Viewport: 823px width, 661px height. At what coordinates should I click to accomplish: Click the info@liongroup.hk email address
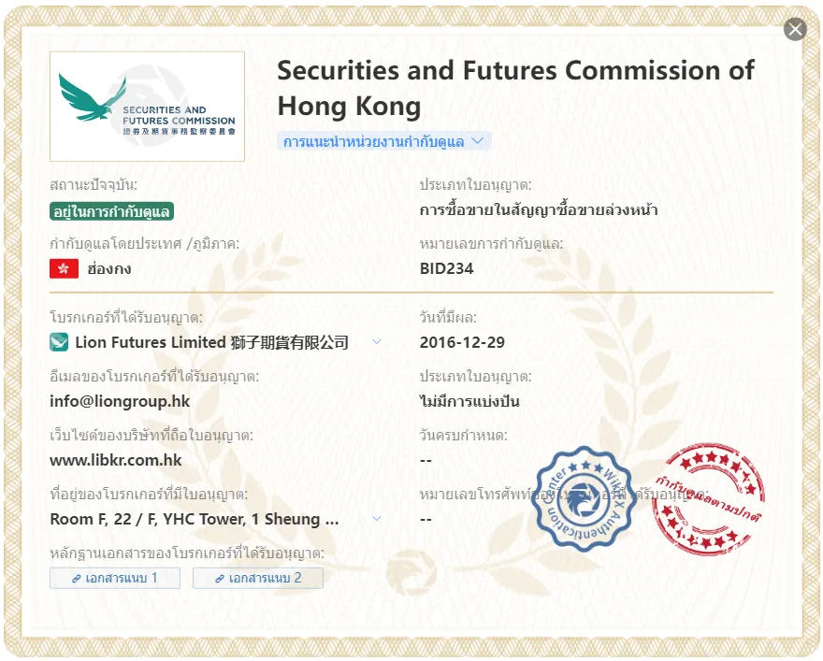click(120, 401)
